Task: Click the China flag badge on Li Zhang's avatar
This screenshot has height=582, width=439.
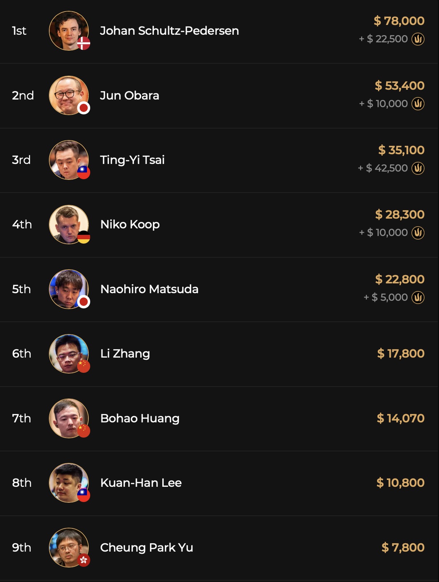Action: coord(84,366)
